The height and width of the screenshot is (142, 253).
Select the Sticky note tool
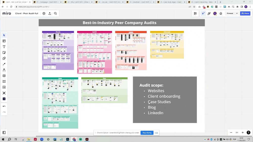[x=4, y=53]
